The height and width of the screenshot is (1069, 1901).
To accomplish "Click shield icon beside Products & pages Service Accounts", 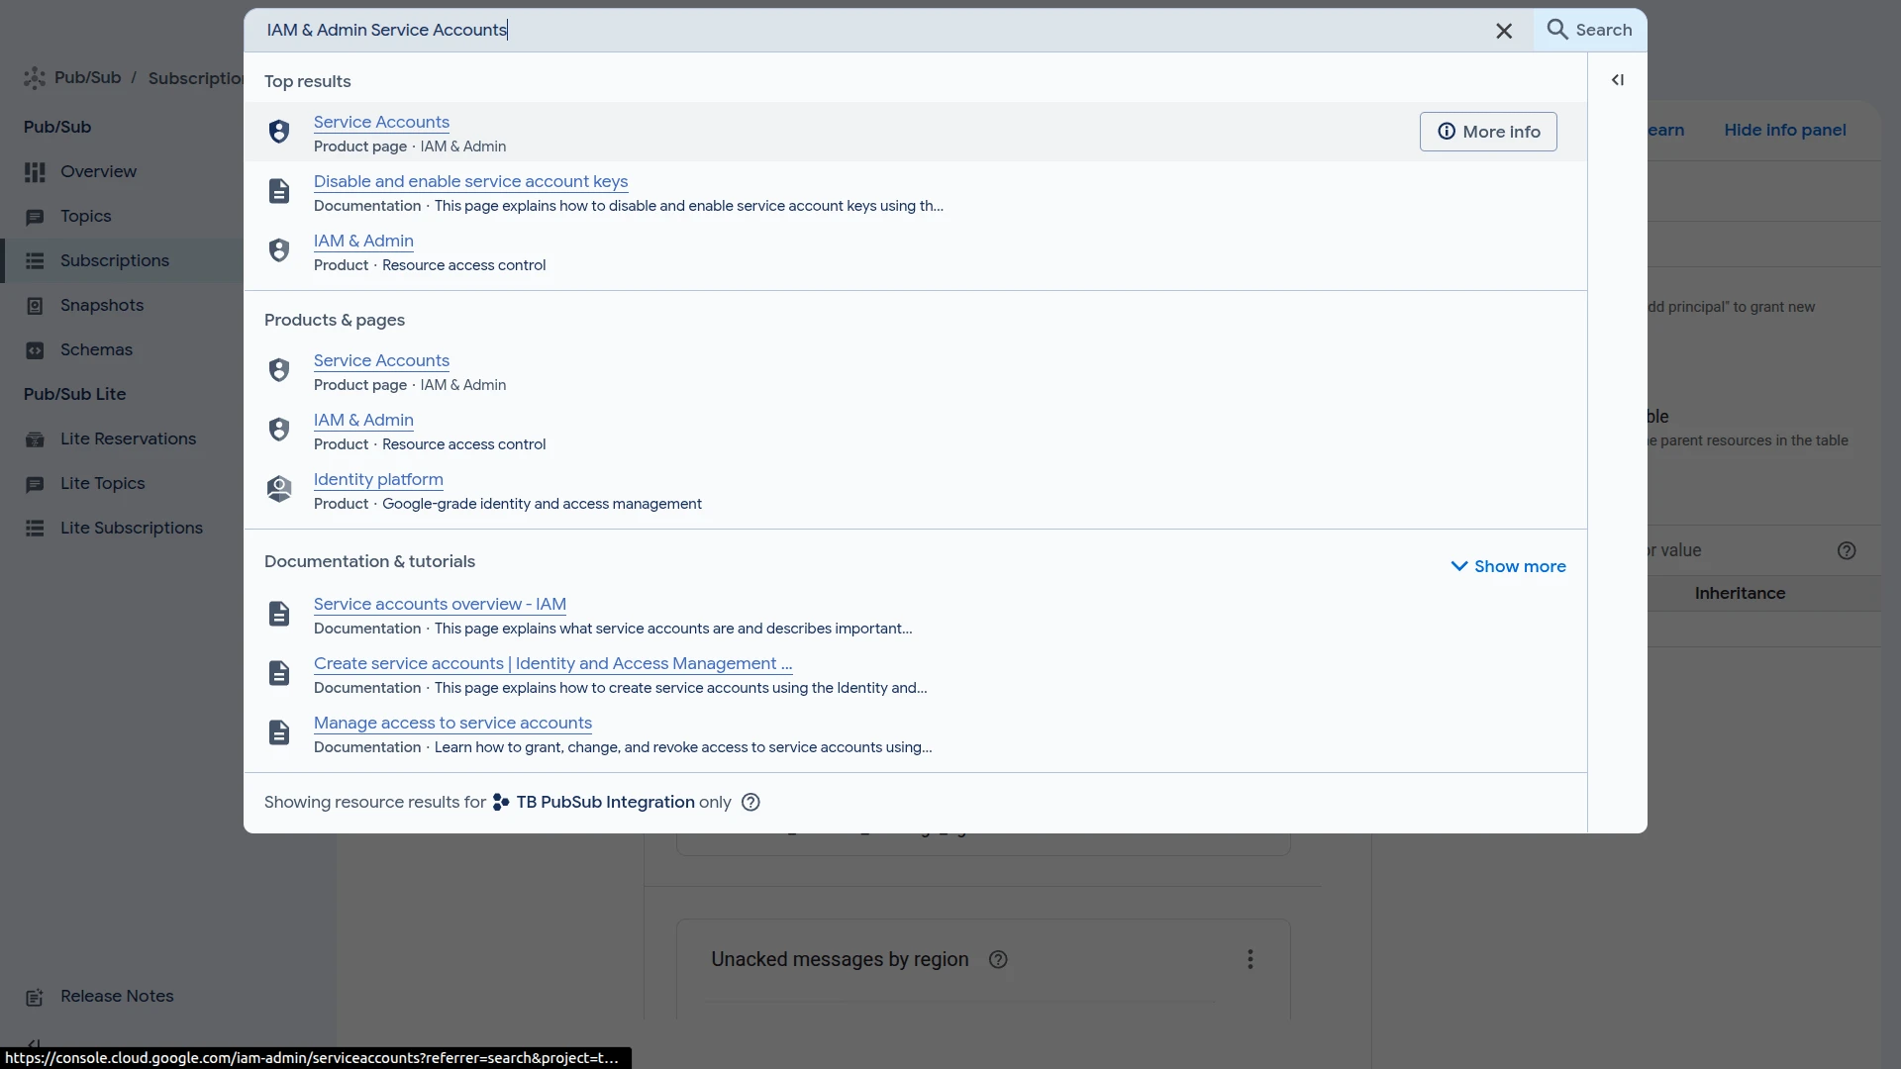I will [x=279, y=370].
